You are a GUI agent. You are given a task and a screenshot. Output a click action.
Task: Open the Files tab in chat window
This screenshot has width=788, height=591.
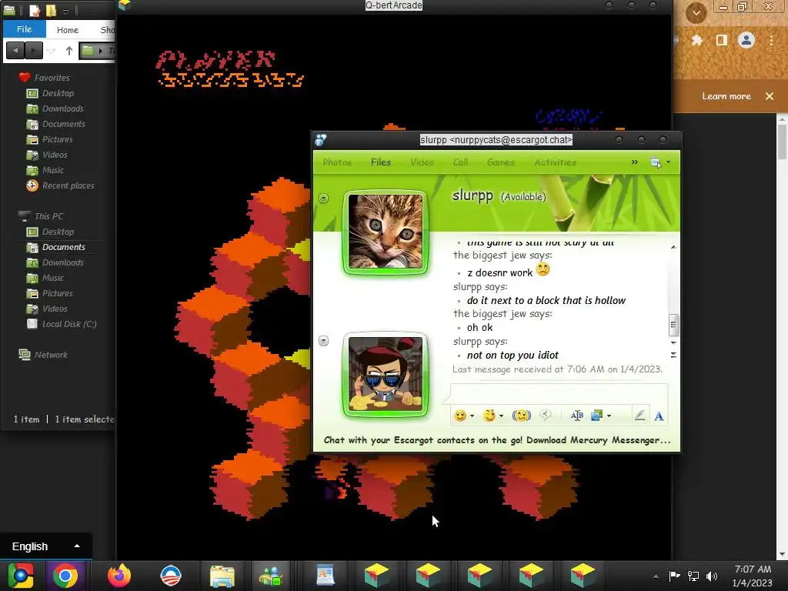coord(380,162)
